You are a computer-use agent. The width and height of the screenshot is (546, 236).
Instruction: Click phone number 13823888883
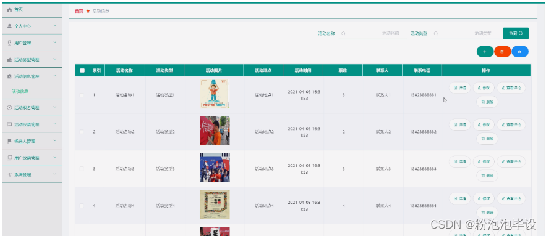pos(423,169)
